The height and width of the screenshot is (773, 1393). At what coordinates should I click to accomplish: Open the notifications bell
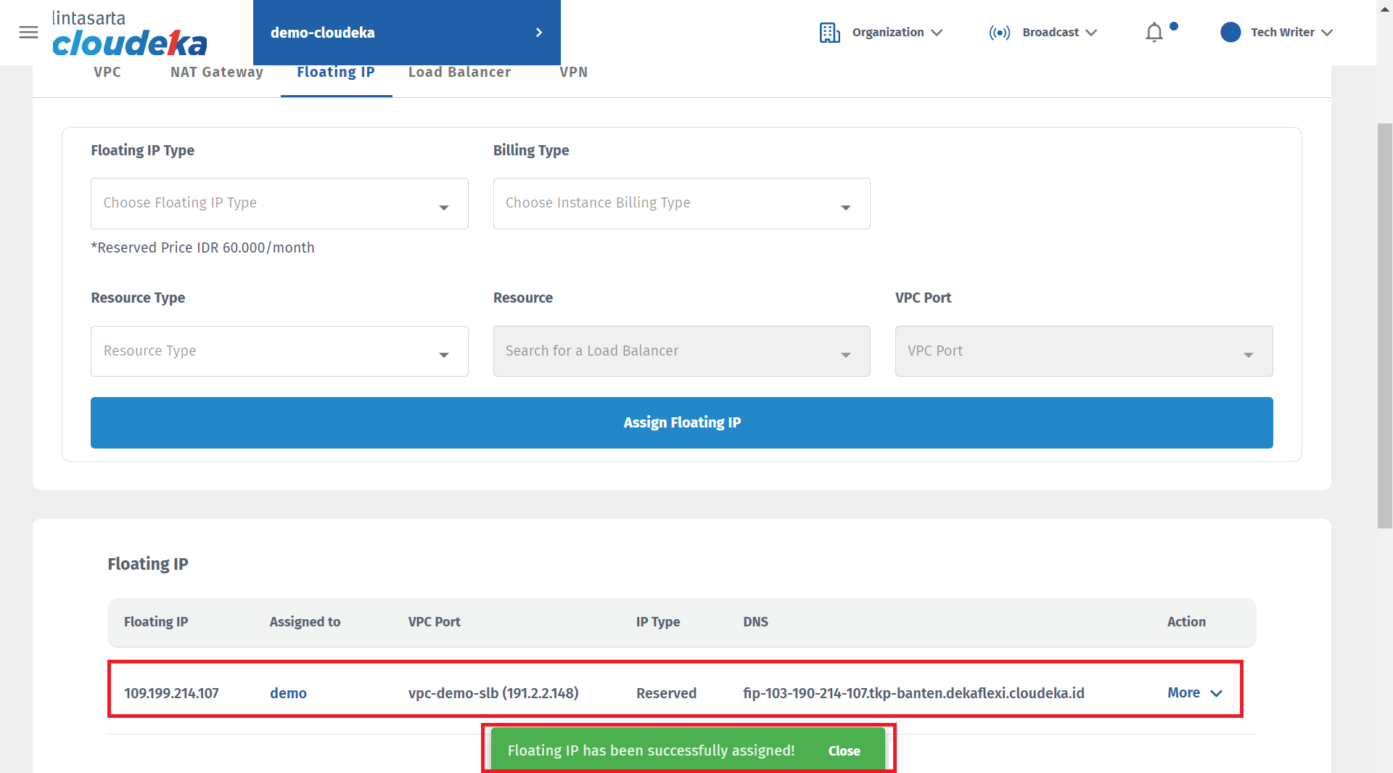(1154, 33)
